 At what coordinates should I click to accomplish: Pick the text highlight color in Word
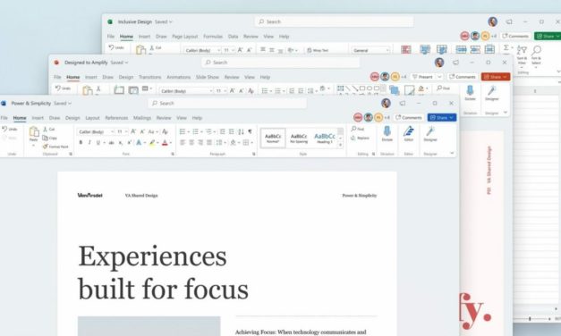pyautogui.click(x=152, y=143)
